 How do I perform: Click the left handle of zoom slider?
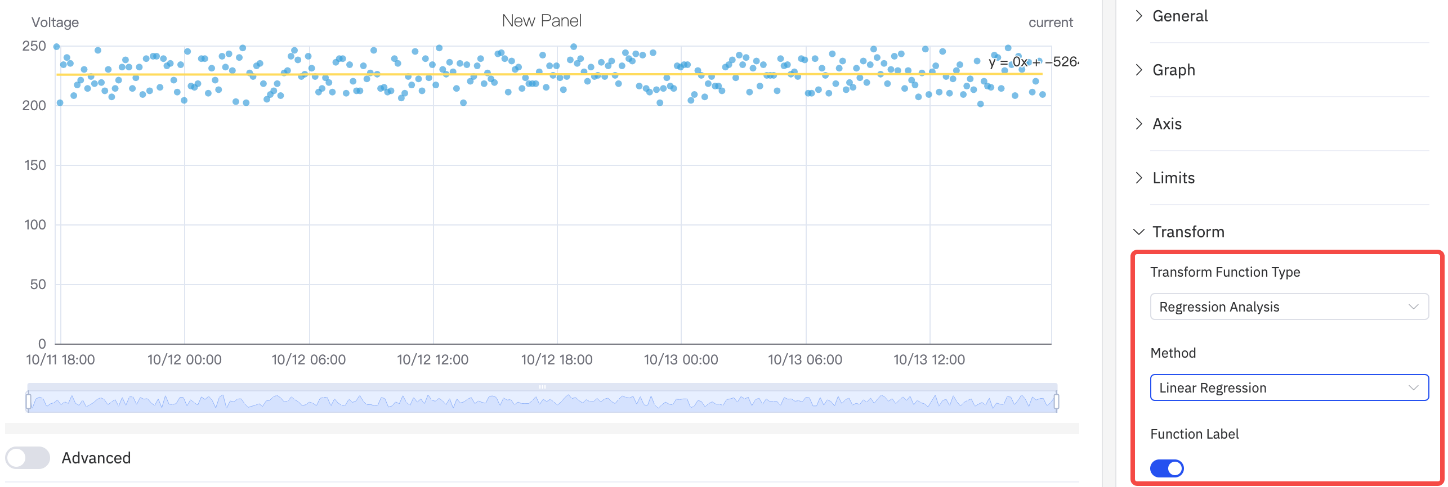[29, 402]
